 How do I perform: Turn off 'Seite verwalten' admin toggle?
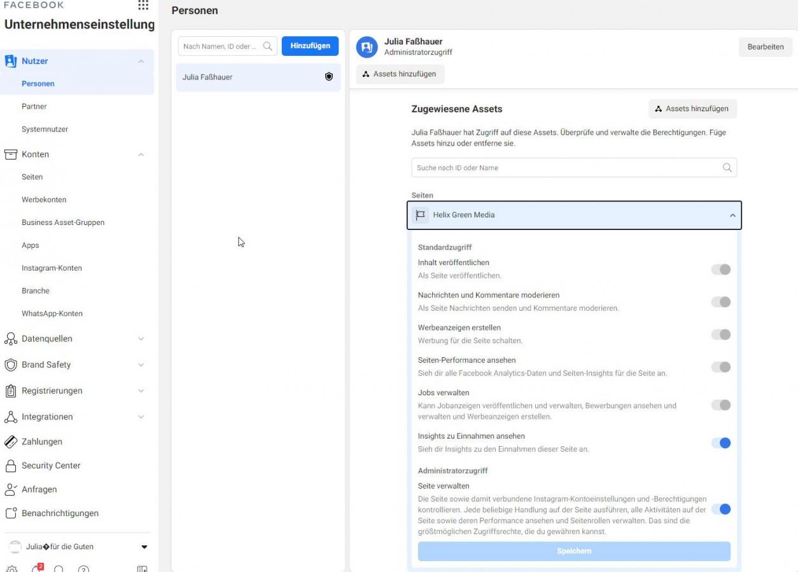[720, 509]
